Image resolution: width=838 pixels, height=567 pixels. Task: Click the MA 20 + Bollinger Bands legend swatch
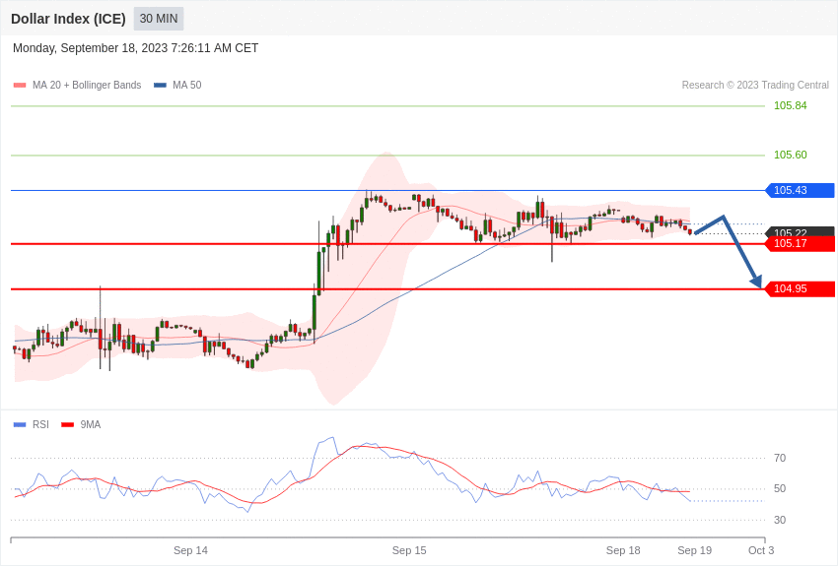20,86
